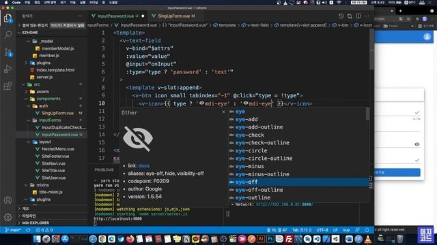Click the explorer more actions ellipsis
This screenshot has width=437, height=245.
coord(80,16)
